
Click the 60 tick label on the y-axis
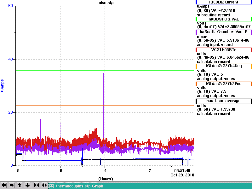[x=10, y=6]
